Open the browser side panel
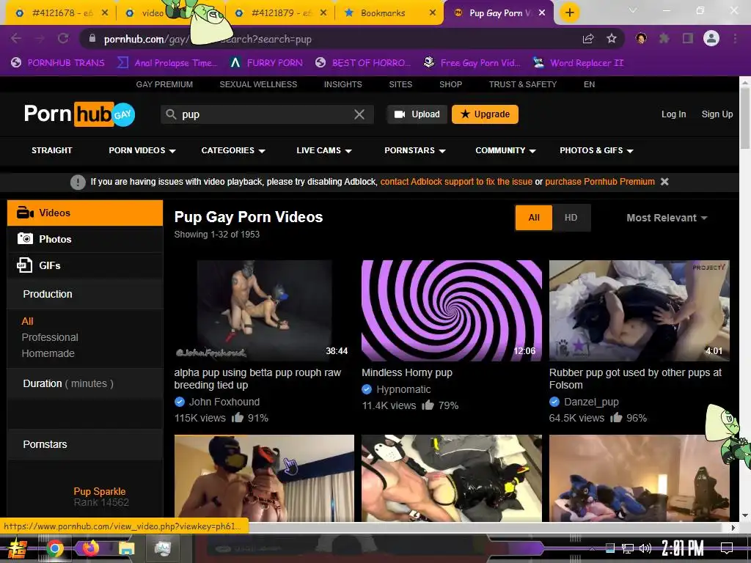 (688, 38)
